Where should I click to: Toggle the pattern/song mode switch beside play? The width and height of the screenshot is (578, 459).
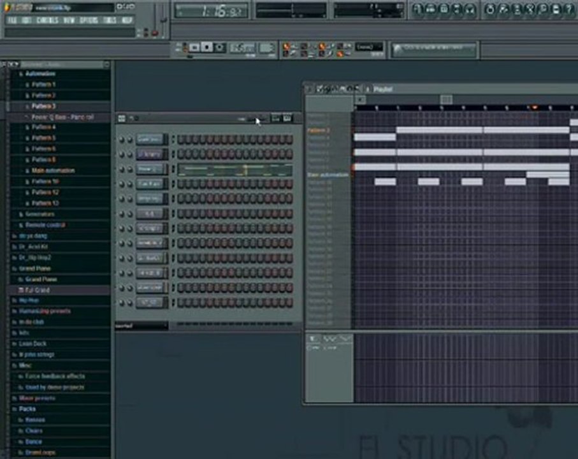[x=184, y=48]
